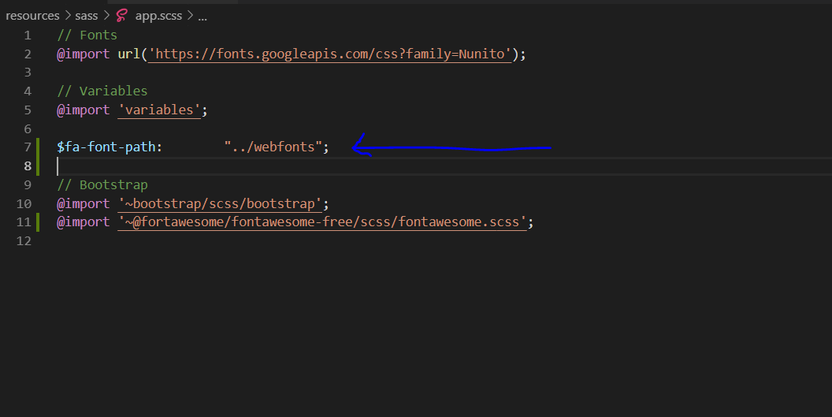The height and width of the screenshot is (417, 832).
Task: Click the '@import' keyword on line 2
Action: (84, 54)
